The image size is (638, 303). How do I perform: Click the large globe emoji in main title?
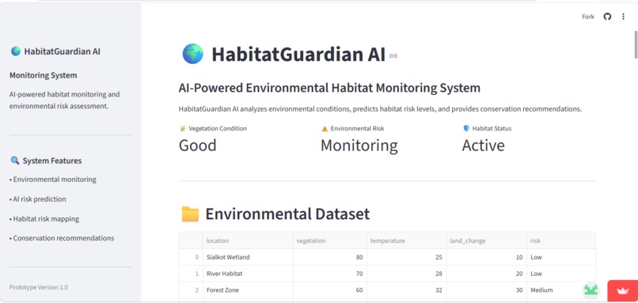pos(192,54)
